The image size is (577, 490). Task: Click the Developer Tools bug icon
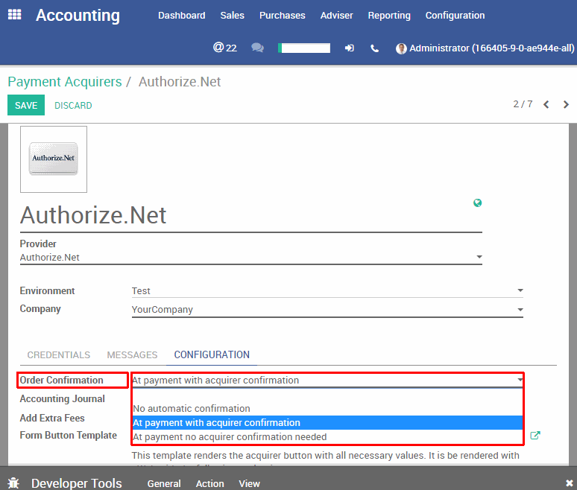click(13, 483)
